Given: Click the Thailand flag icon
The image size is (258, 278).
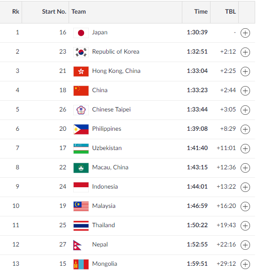Looking at the screenshot, I should 81,226.
